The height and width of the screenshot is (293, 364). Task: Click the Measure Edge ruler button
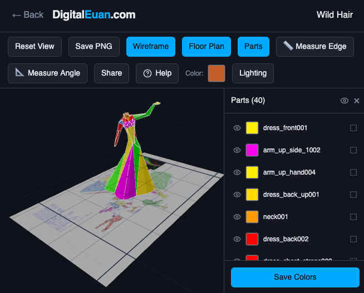point(314,47)
